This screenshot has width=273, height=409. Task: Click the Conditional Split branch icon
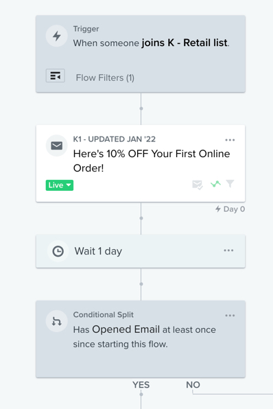point(57,321)
